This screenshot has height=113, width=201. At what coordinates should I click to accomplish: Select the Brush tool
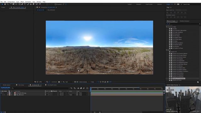(28, 4)
